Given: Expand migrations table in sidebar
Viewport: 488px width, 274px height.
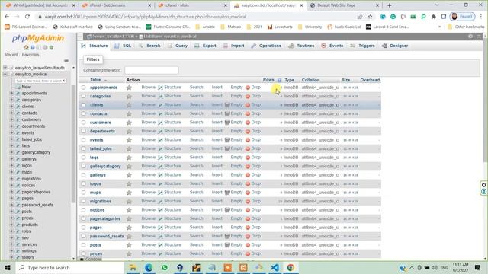Looking at the screenshot, I should pyautogui.click(x=12, y=179).
